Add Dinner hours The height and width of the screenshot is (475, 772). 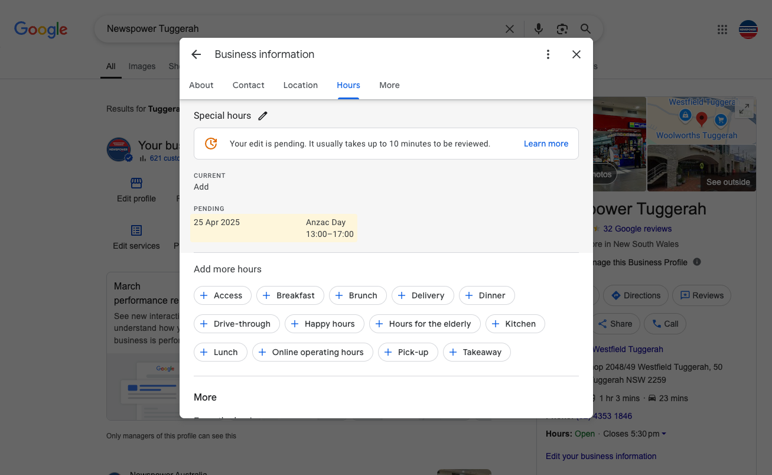[x=487, y=295]
